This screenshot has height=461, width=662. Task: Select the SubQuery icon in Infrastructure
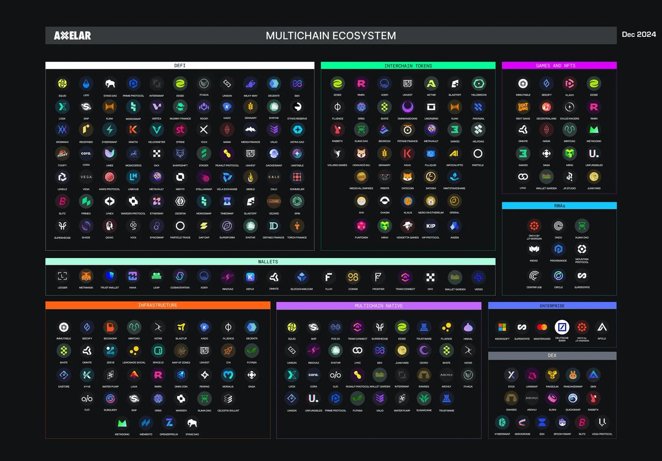(x=110, y=399)
